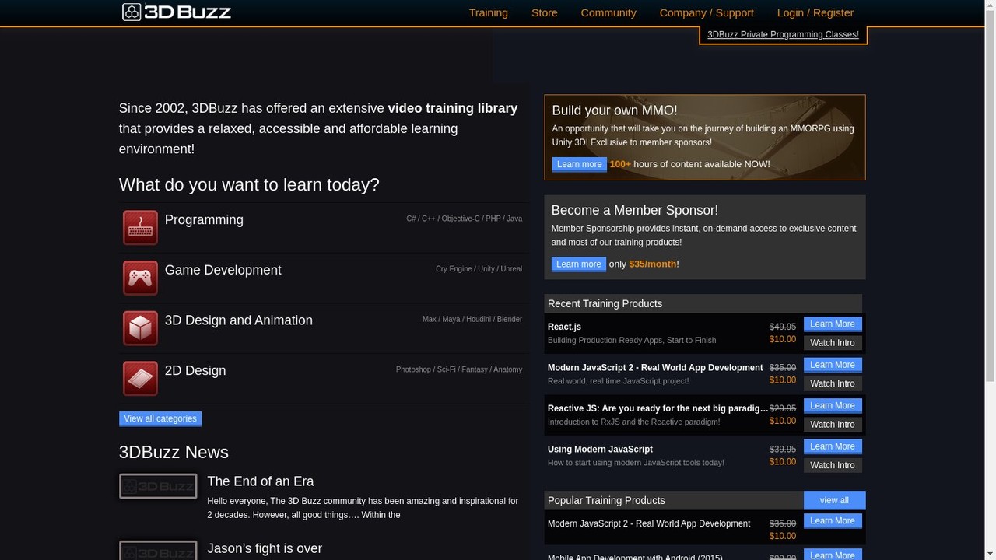
Task: Open Using Modern JavaScript product title
Action: pyautogui.click(x=600, y=450)
